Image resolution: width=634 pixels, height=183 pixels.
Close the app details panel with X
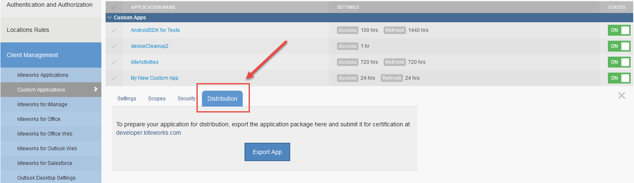621,96
